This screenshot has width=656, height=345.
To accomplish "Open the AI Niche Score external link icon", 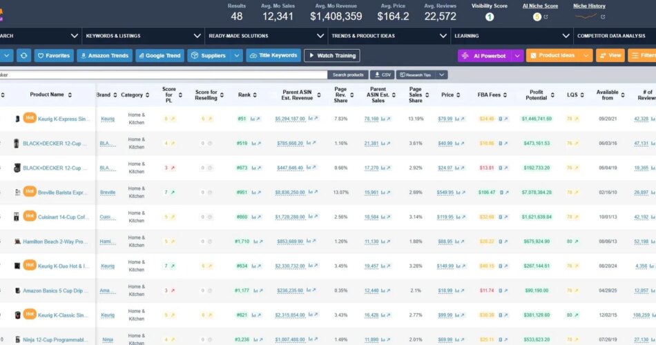I will pos(546,17).
